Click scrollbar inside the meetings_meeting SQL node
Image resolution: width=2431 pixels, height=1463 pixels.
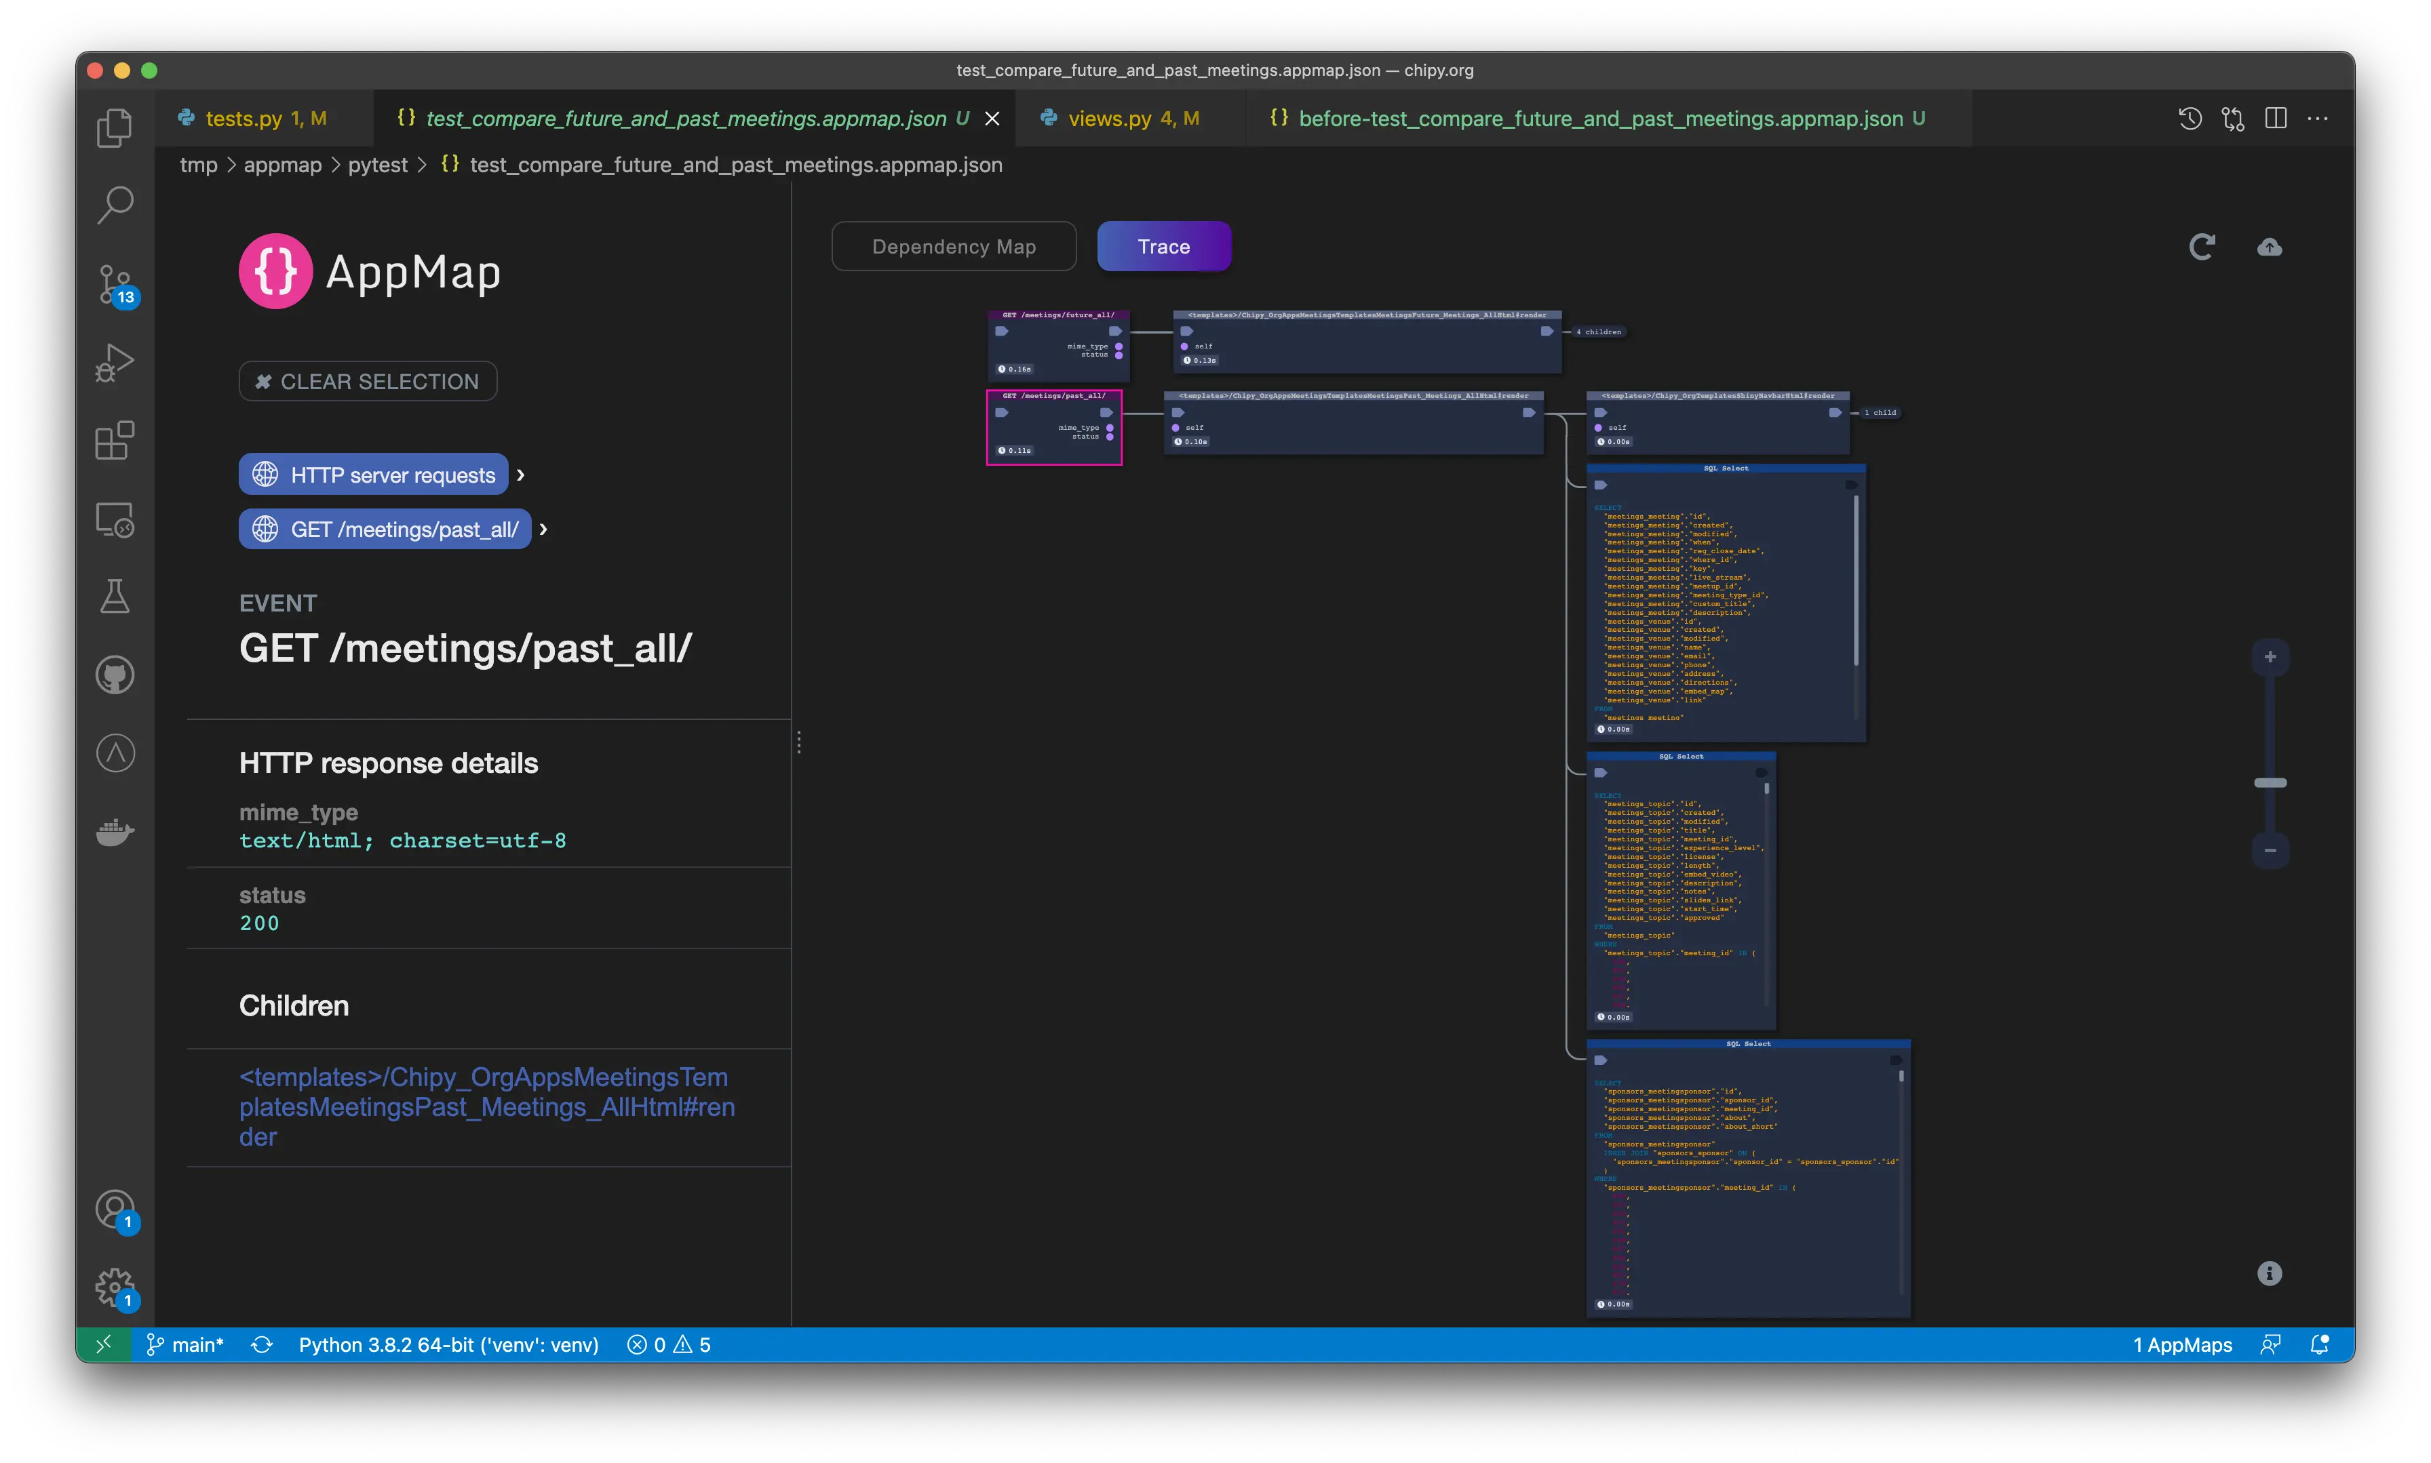pyautogui.click(x=1855, y=580)
